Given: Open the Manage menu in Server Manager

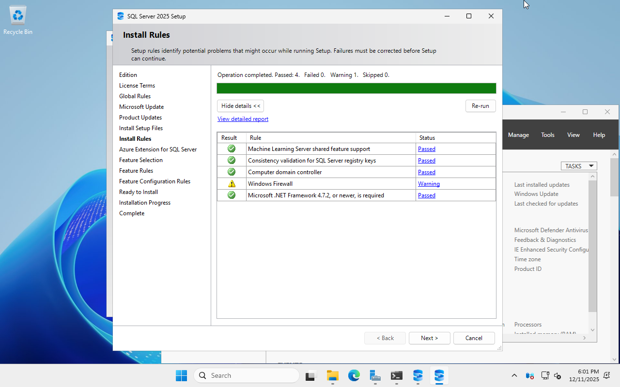Looking at the screenshot, I should point(518,135).
